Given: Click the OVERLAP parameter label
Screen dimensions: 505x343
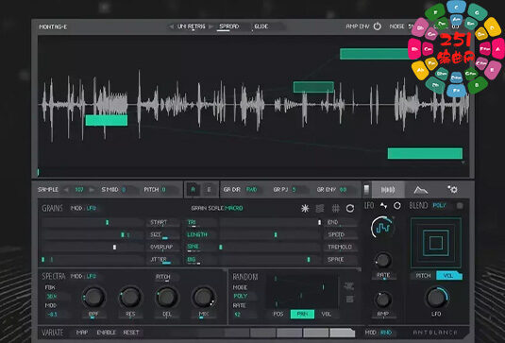Looking at the screenshot, I should (x=161, y=247).
